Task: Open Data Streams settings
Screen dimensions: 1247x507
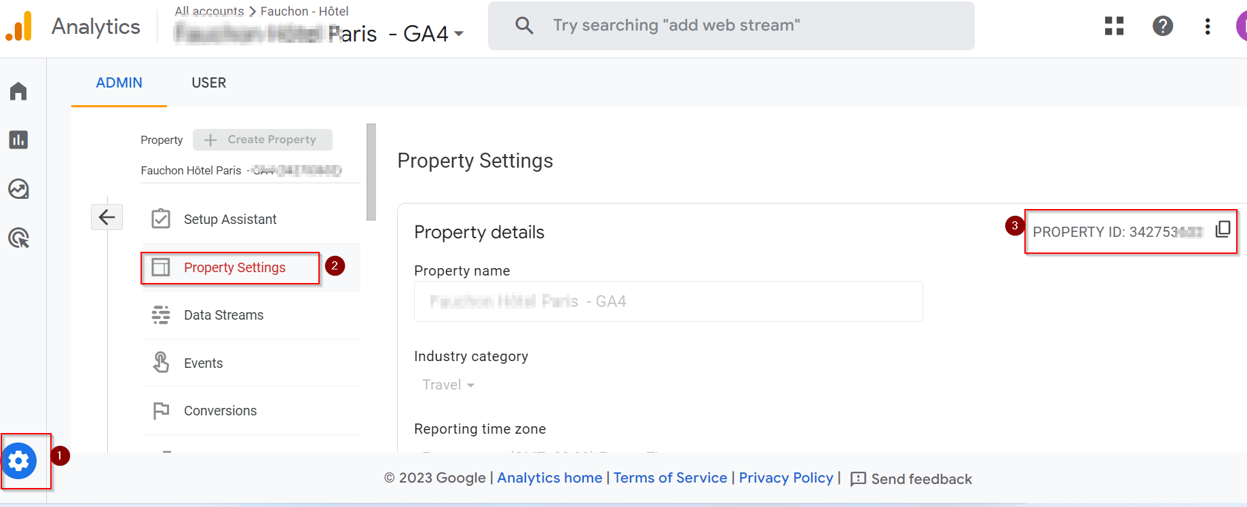Action: click(x=223, y=315)
